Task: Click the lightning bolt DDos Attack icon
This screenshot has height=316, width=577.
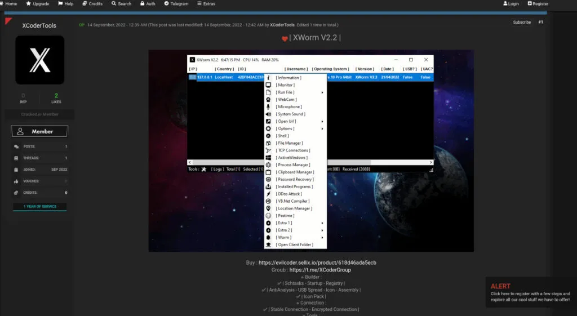Action: pyautogui.click(x=268, y=194)
